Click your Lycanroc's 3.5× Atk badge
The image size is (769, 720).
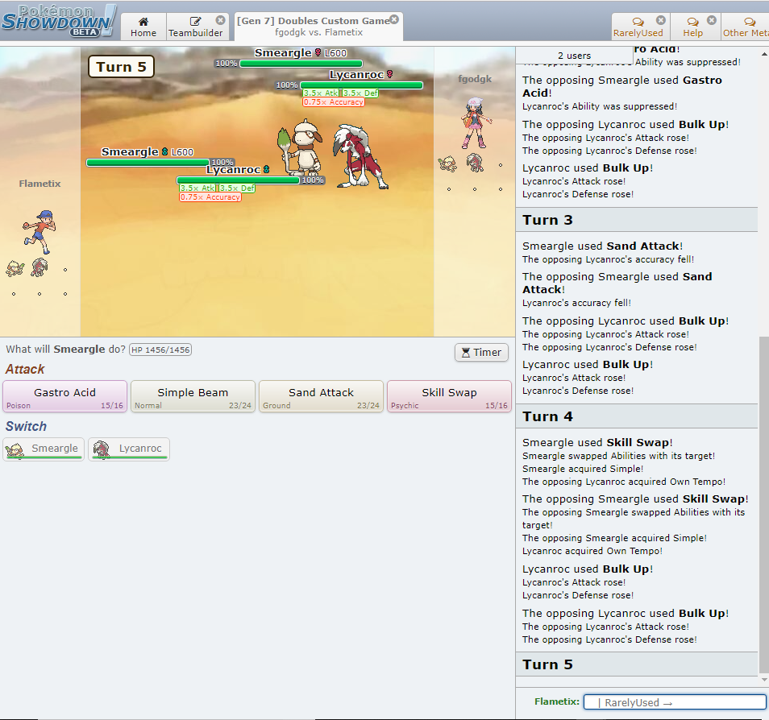click(197, 188)
